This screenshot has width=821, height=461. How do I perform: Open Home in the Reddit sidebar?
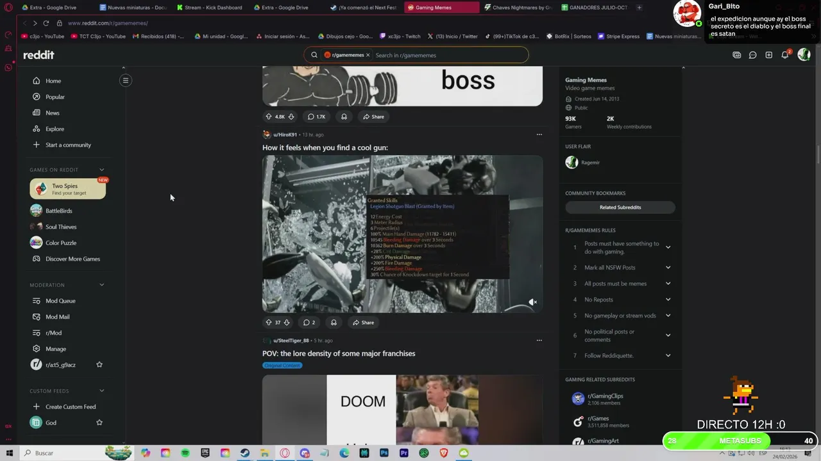tap(53, 81)
